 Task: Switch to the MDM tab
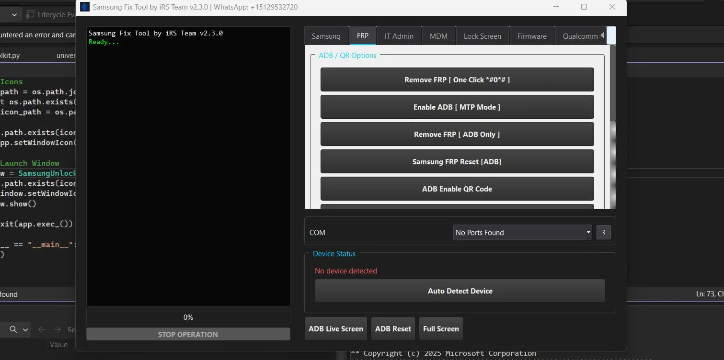[438, 36]
